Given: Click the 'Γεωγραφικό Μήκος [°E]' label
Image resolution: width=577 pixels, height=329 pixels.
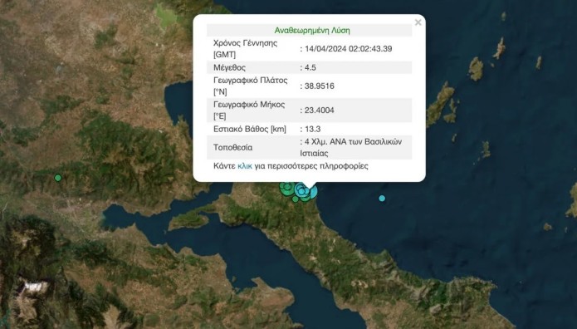Looking at the screenshot, I should pyautogui.click(x=249, y=110).
